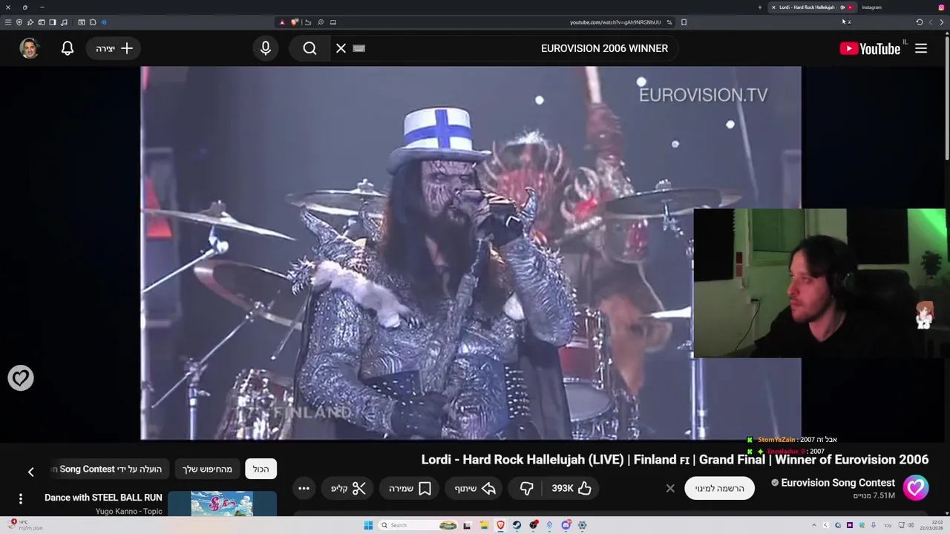Toggle the browser sidebar panel icon
The height and width of the screenshot is (534, 950).
click(x=53, y=22)
